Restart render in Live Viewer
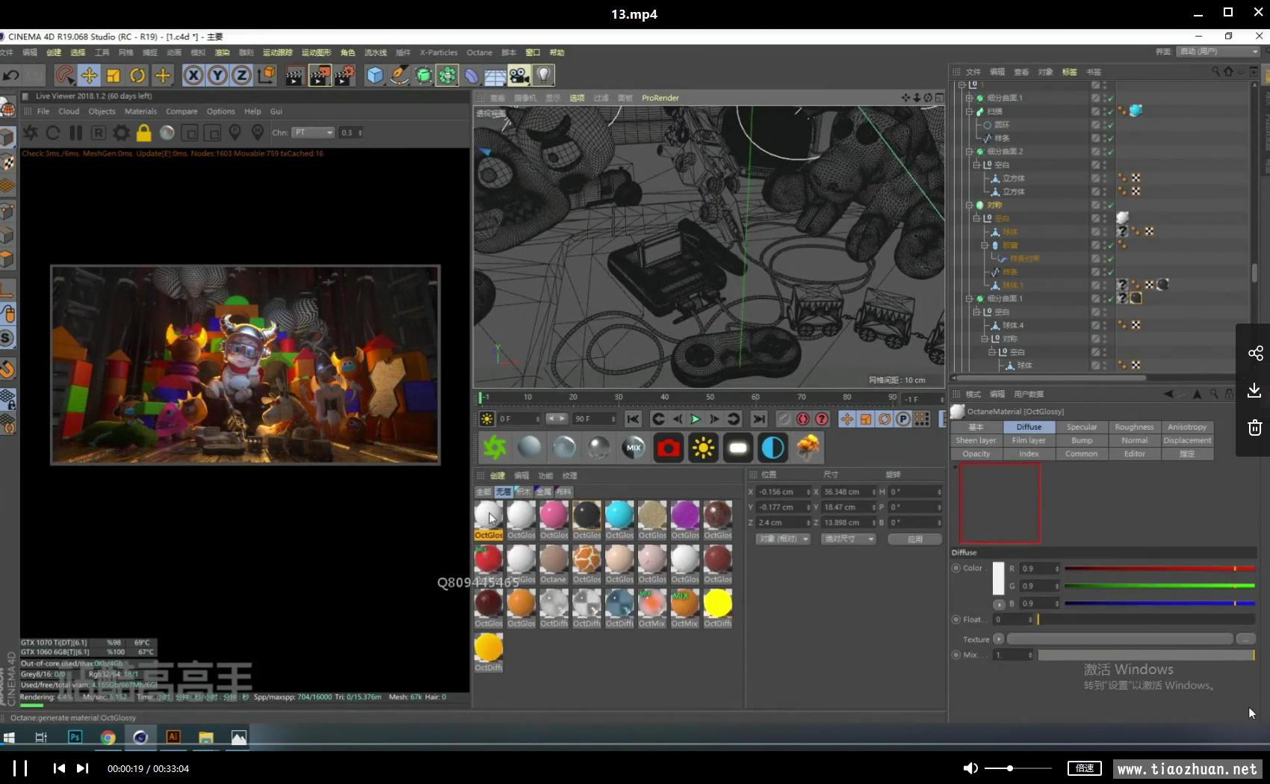The image size is (1270, 784). 53,133
